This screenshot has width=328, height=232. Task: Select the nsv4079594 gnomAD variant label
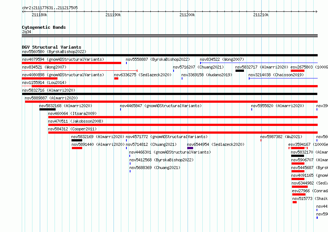(x=63, y=59)
